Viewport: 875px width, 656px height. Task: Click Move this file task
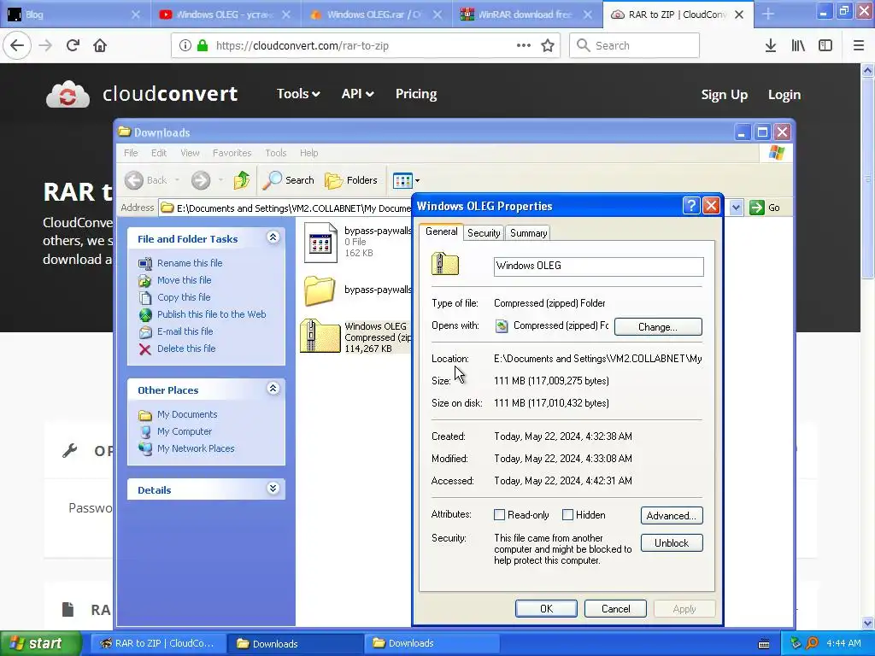point(185,280)
